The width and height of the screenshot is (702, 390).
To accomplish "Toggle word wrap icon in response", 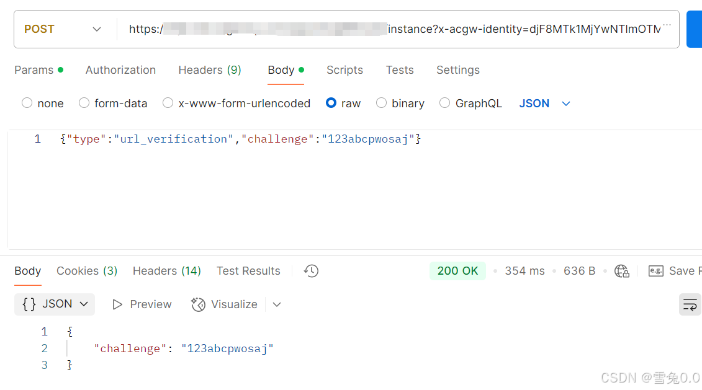I will 690,304.
